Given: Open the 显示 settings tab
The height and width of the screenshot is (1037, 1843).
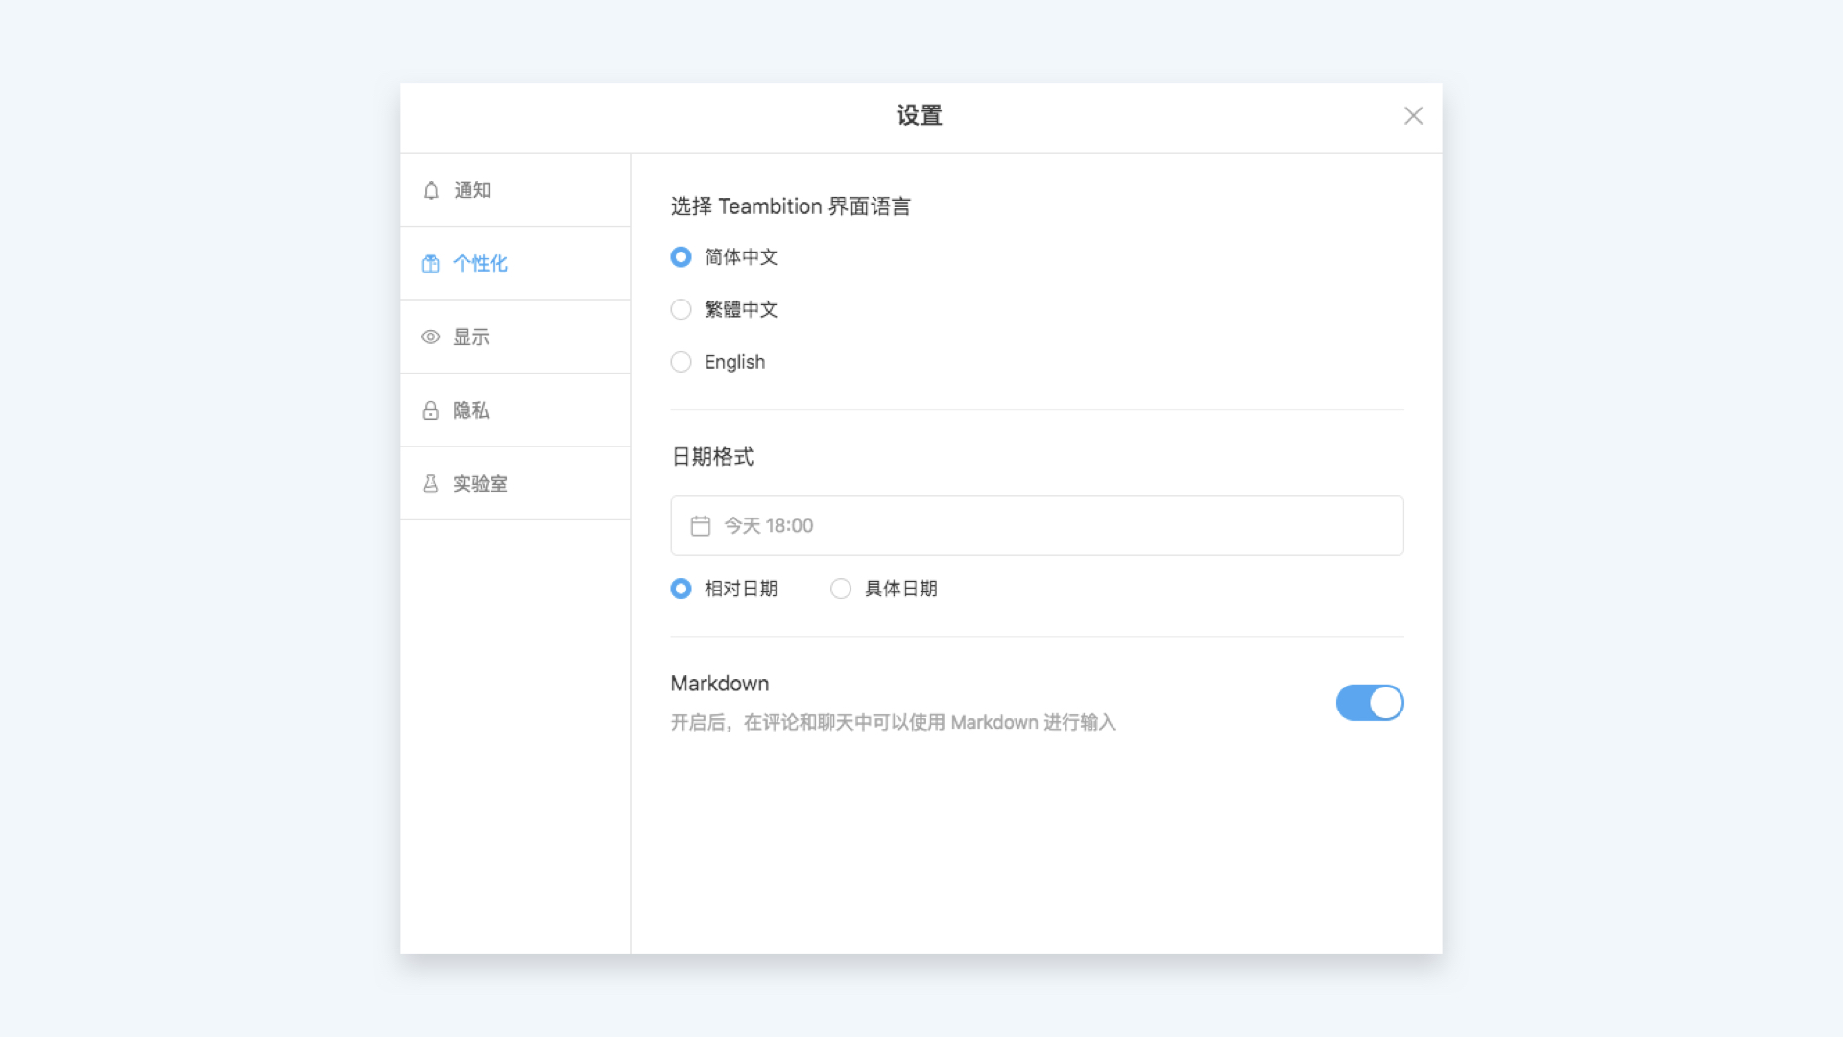Looking at the screenshot, I should [x=515, y=337].
